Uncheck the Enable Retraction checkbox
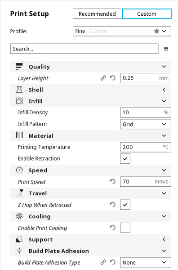The width and height of the screenshot is (178, 270). pos(125,158)
